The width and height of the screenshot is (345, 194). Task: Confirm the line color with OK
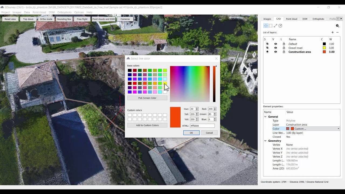(191, 133)
